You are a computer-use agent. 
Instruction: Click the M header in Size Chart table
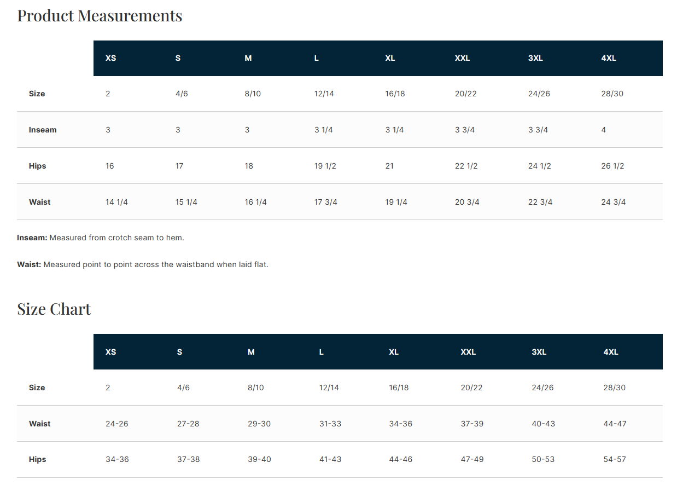(x=251, y=352)
